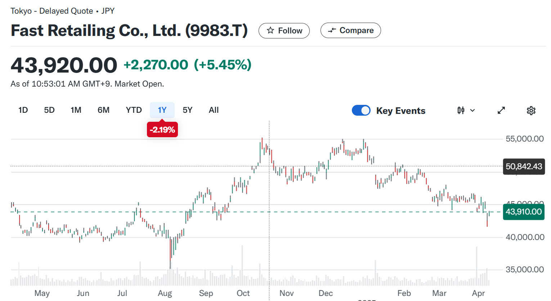Open the chart type candlestick dropdown
Screen dimensions: 551x301
(466, 110)
